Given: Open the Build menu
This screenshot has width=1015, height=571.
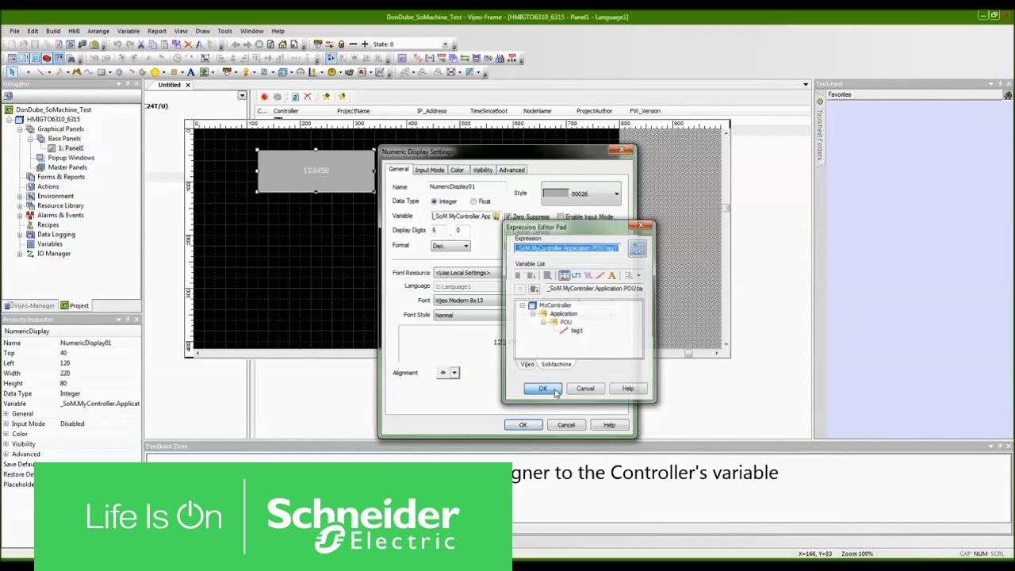Looking at the screenshot, I should click(x=53, y=31).
